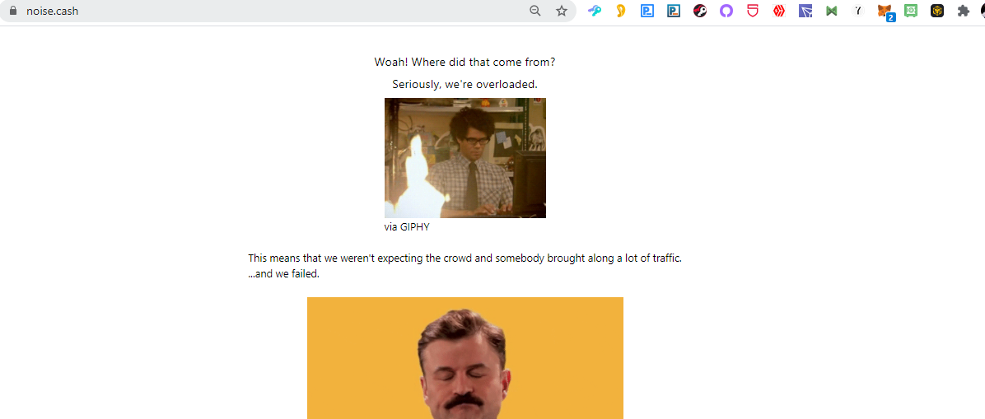Open the yellow ear extension icon
This screenshot has height=419, width=985.
click(x=621, y=11)
